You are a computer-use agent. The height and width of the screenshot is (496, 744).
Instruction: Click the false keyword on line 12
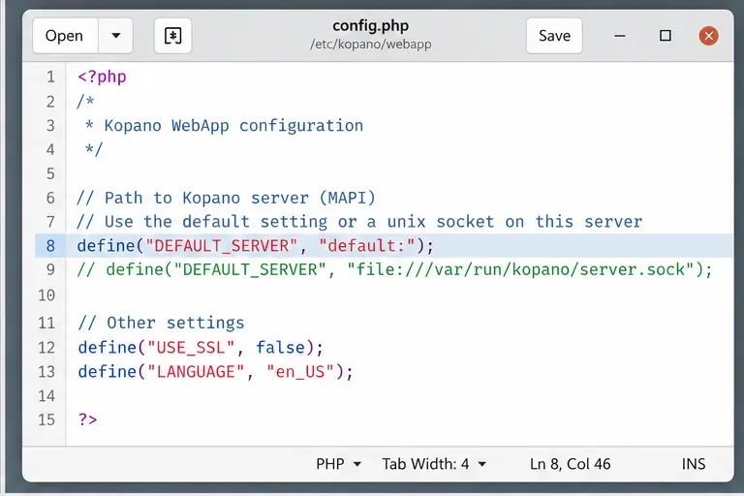[x=280, y=348]
